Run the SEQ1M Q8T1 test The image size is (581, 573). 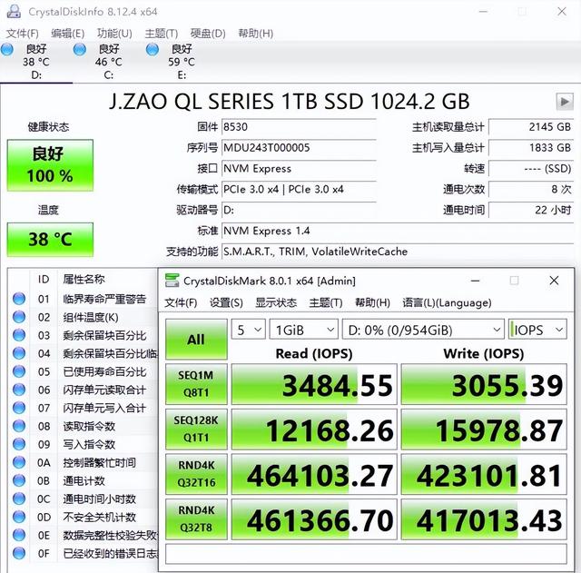[196, 384]
